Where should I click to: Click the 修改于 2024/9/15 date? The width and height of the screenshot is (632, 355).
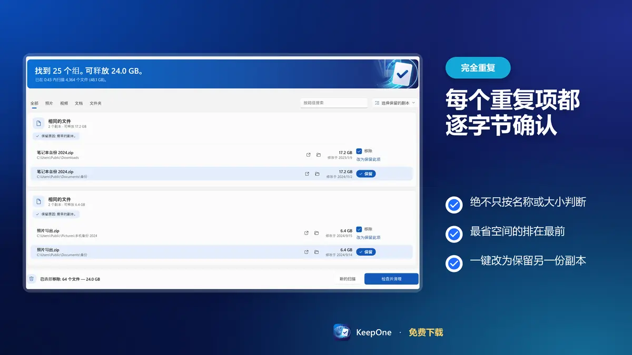(339, 236)
